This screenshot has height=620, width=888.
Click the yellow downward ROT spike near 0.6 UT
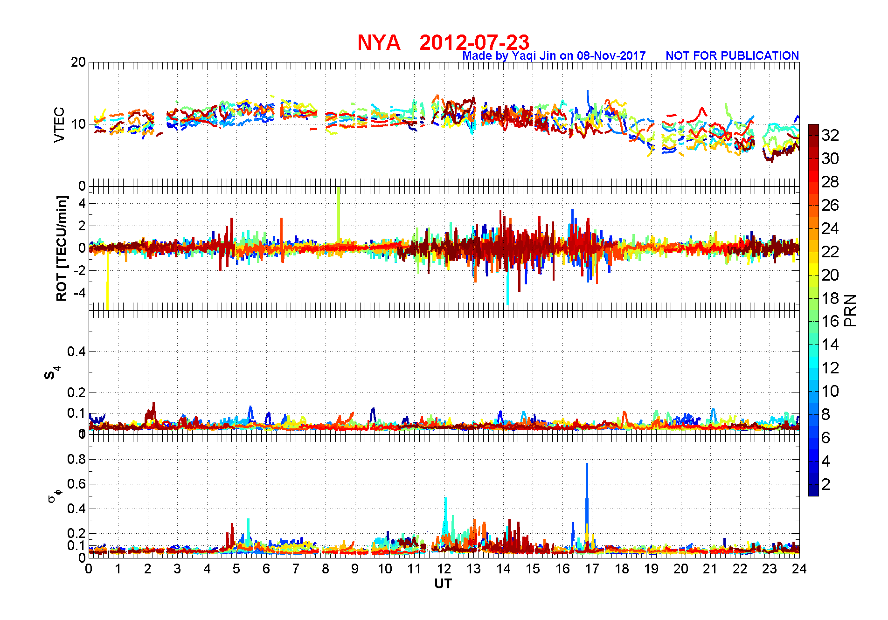pos(108,280)
